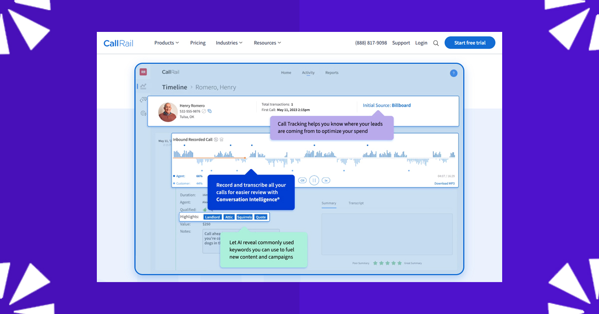Image resolution: width=599 pixels, height=314 pixels.
Task: Switch to the Transcript tab
Action: [x=356, y=203]
